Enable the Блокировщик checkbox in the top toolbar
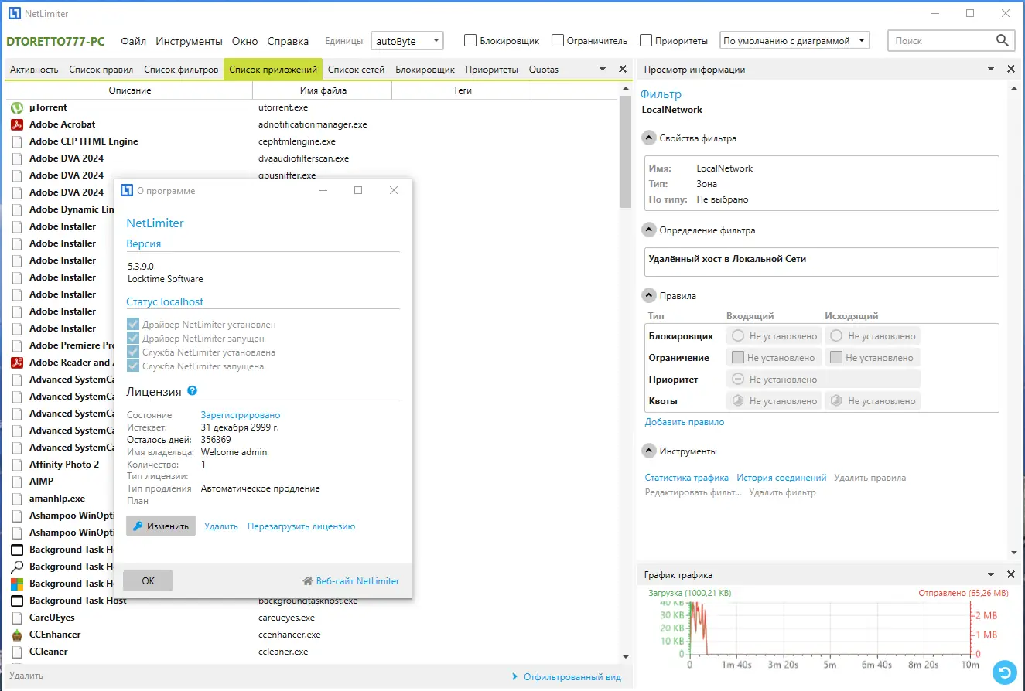 470,40
